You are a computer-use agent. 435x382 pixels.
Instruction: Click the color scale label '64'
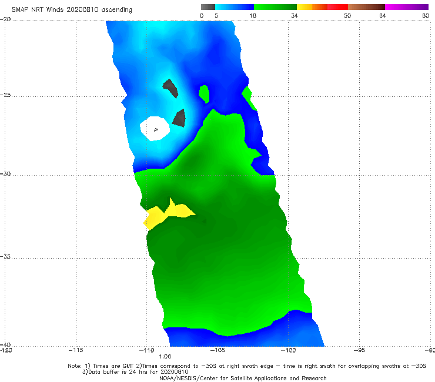point(383,15)
